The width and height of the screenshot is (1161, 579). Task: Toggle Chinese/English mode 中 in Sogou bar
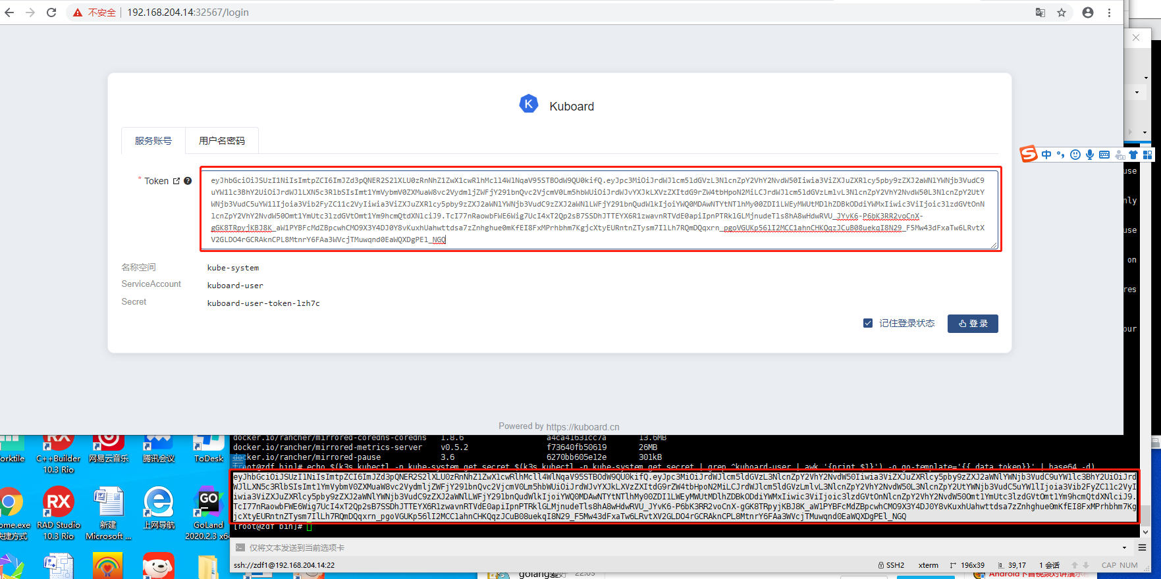[x=1046, y=155]
